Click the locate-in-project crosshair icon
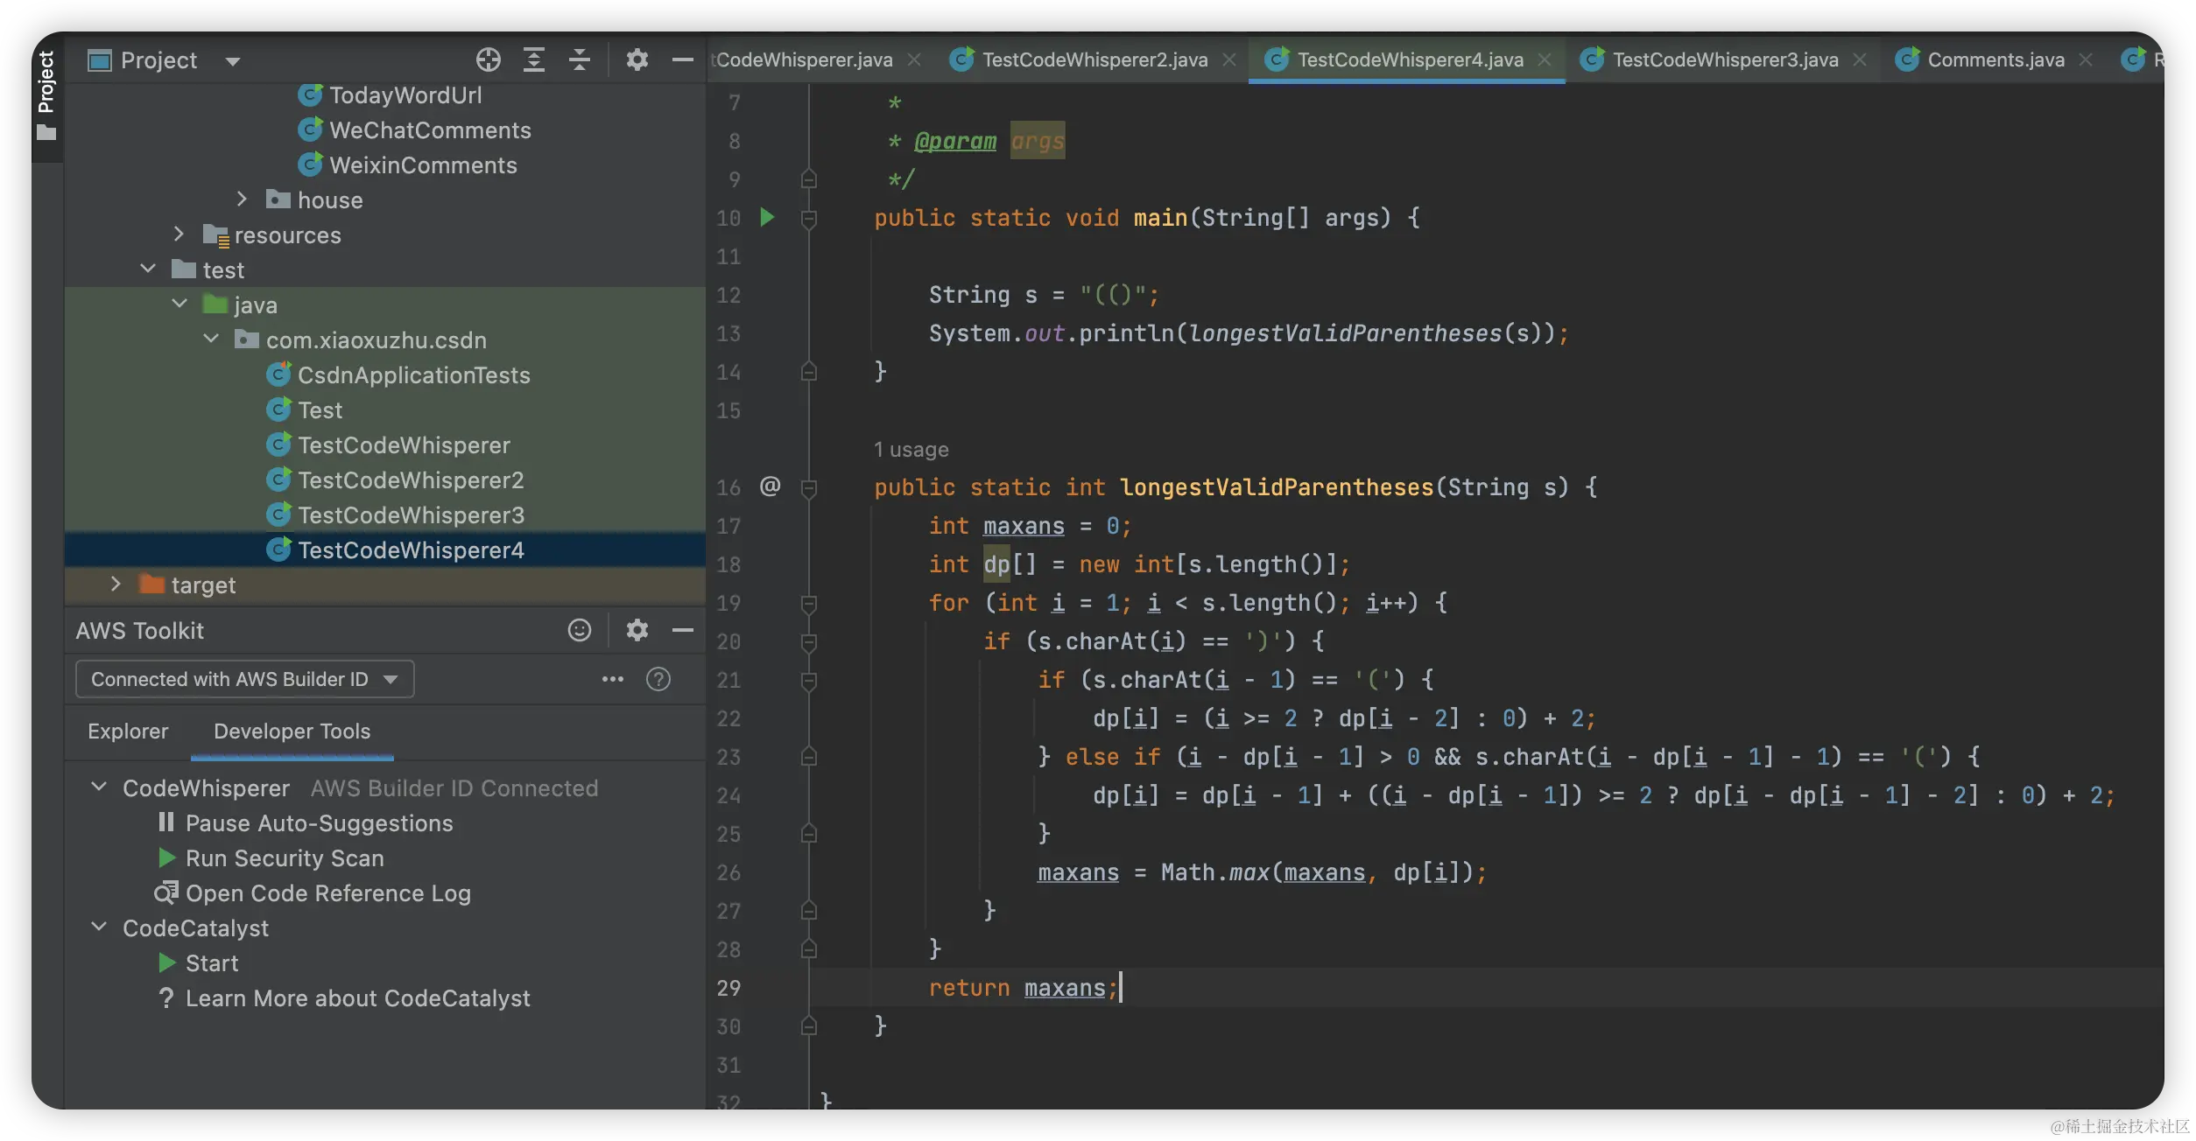The width and height of the screenshot is (2196, 1141). point(488,60)
